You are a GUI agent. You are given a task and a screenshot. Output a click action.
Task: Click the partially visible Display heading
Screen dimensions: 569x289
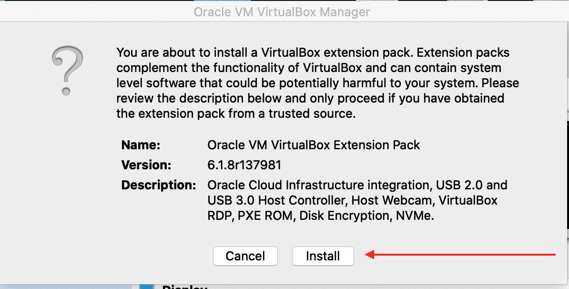tap(184, 287)
